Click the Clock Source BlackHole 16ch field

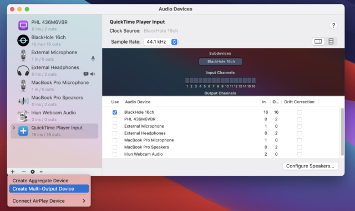click(161, 31)
